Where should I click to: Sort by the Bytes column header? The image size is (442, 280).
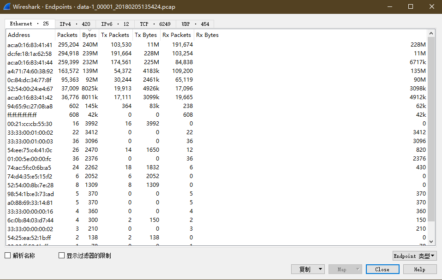pos(90,35)
